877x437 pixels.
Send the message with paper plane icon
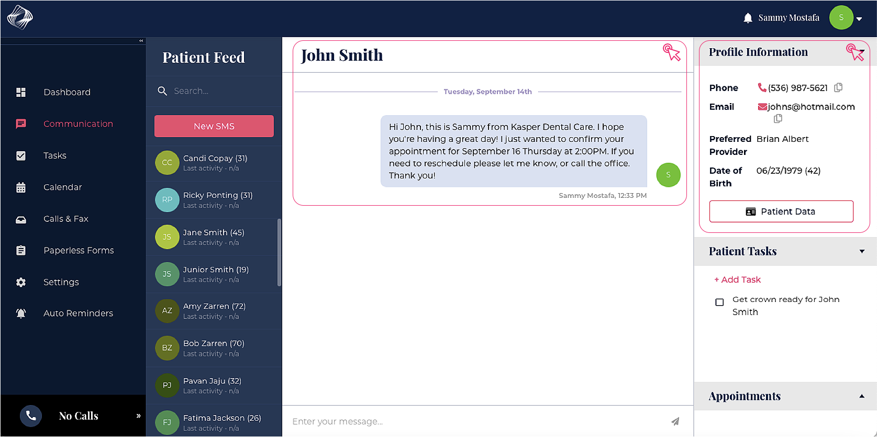pos(675,421)
